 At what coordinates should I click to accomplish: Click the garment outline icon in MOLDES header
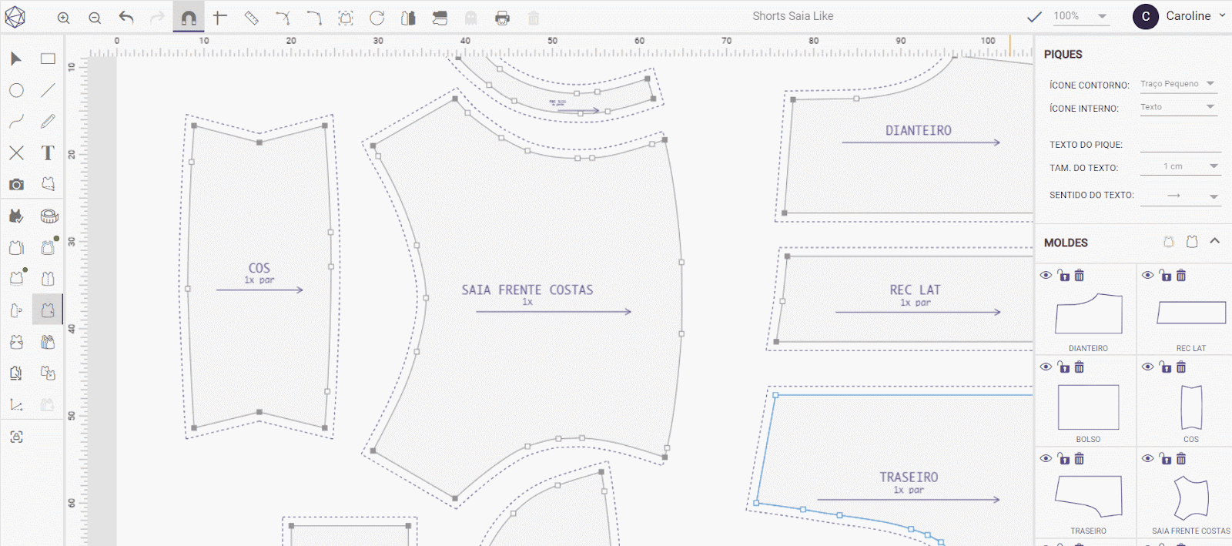pos(1192,242)
